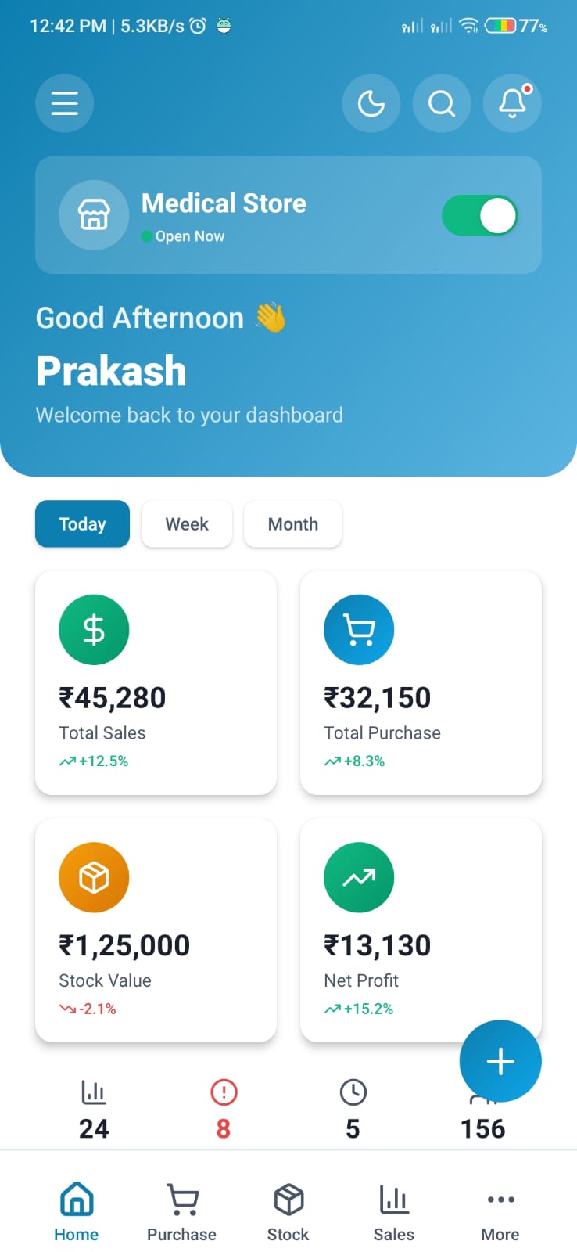Toggle the store Open Now switch
Screen dimensions: 577x1252
click(479, 215)
